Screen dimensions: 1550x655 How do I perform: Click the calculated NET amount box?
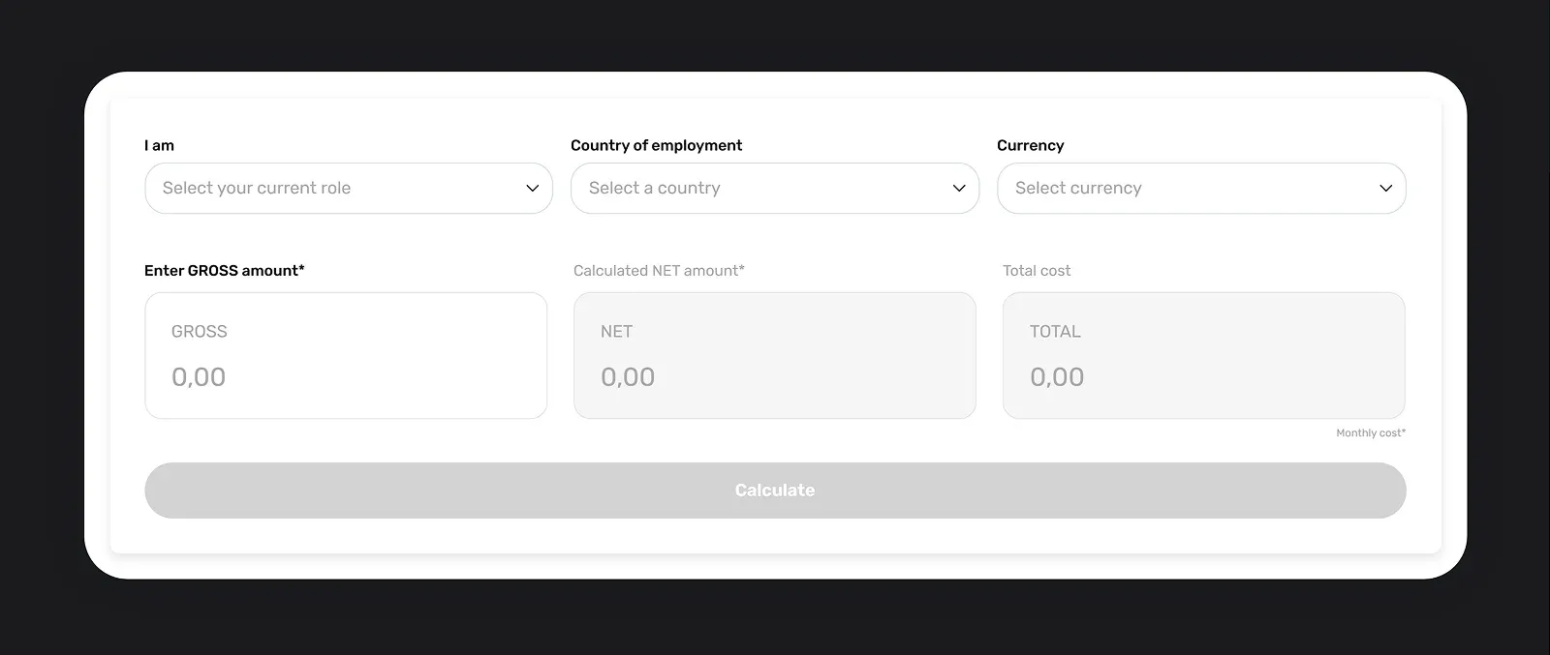click(x=774, y=355)
